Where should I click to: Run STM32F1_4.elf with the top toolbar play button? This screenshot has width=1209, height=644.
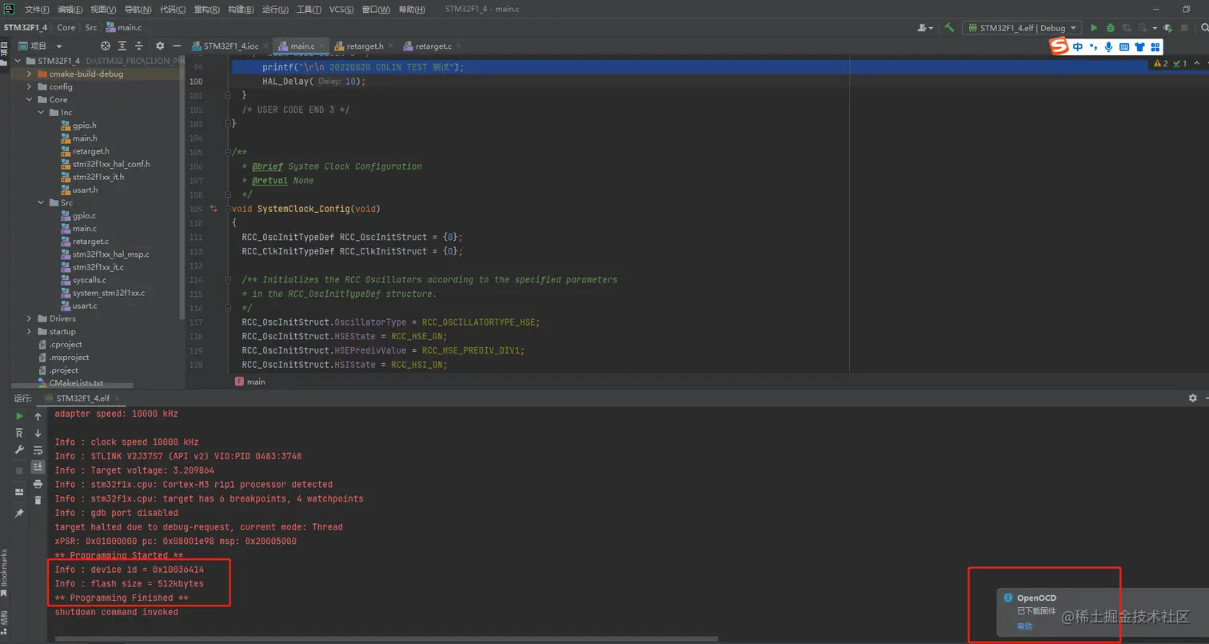tap(1094, 28)
